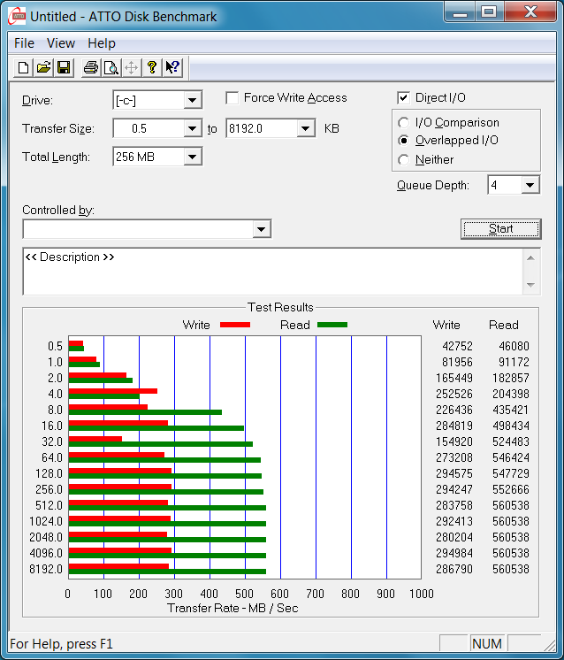Viewport: 564px width, 660px height.
Task: Click the Open file toolbar icon
Action: 43,67
